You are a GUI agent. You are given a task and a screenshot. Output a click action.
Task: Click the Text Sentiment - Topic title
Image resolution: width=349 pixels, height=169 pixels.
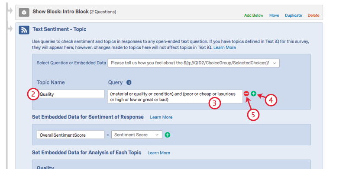point(59,29)
